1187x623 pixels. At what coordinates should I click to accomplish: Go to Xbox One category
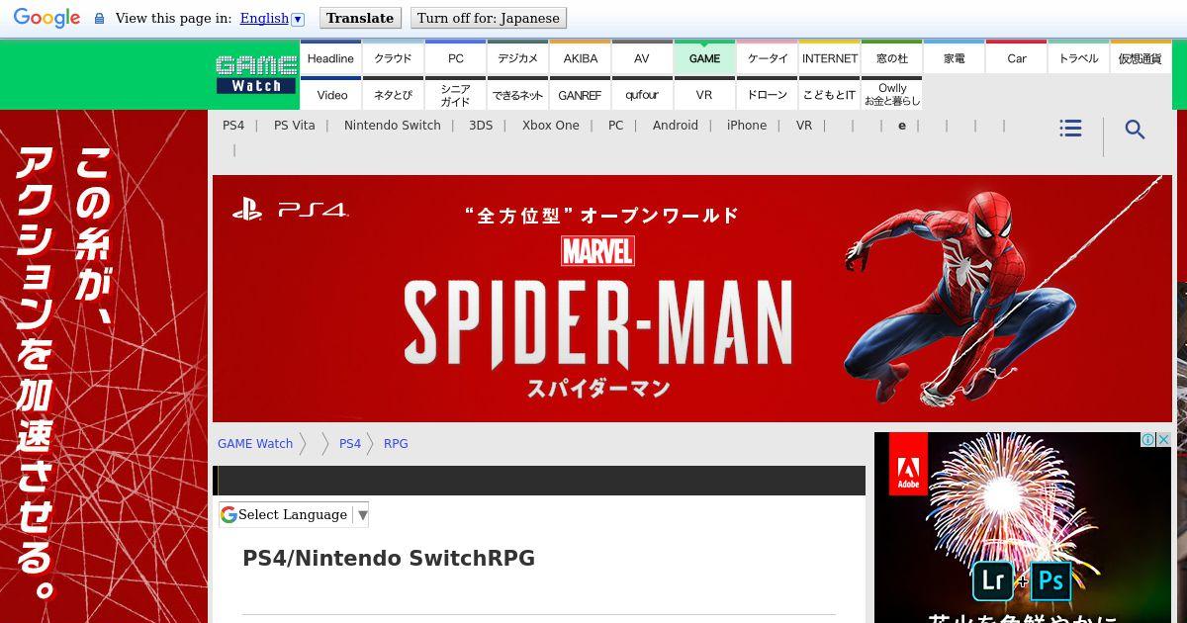(551, 126)
